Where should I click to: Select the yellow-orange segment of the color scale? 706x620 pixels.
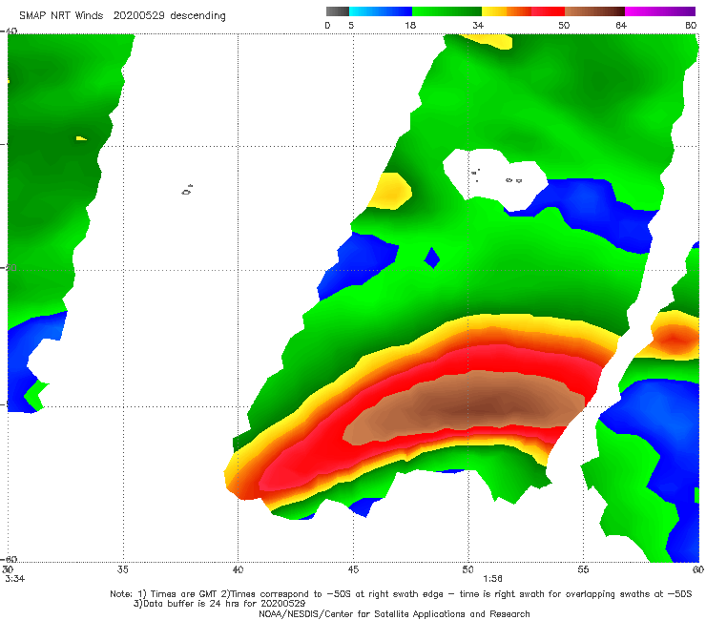click(507, 11)
